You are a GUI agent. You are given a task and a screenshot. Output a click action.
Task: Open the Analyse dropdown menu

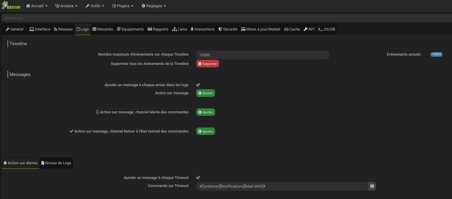[x=66, y=6]
